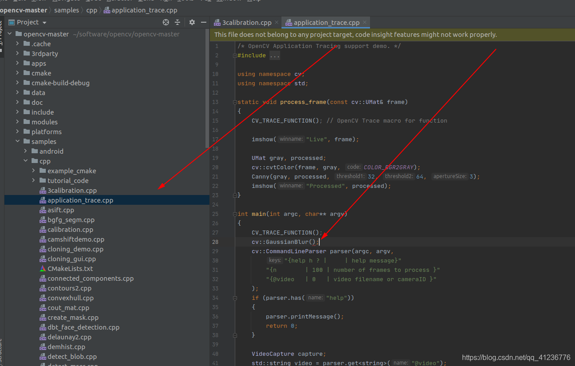This screenshot has width=575, height=366.
Task: Click the COLOR_BGR2GRAY constant in code
Action: click(388, 167)
